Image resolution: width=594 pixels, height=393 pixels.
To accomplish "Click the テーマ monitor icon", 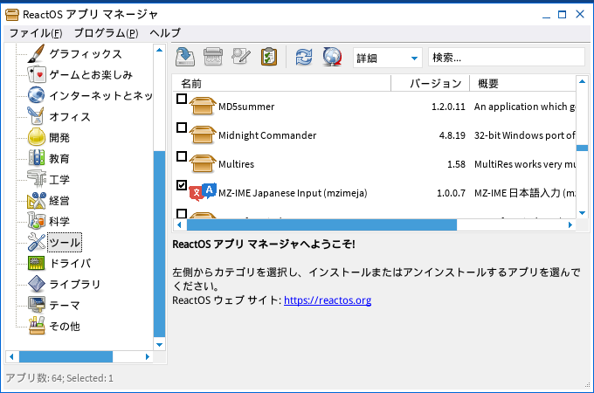I will coord(37,305).
